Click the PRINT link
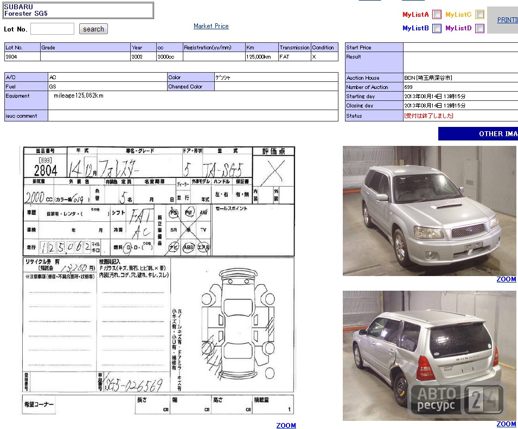 point(508,20)
